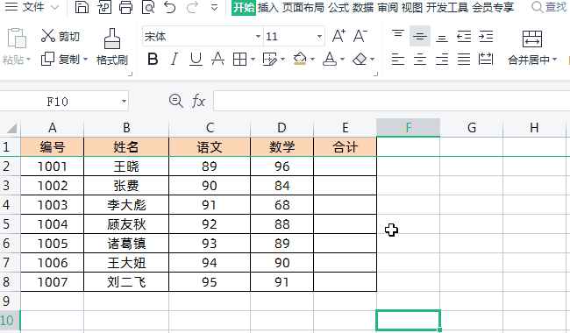
Task: Open Print Preview icon
Action: coord(148,7)
